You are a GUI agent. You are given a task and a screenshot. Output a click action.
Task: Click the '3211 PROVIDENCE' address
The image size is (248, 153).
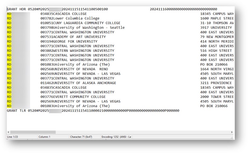pyautogui.click(x=216, y=83)
